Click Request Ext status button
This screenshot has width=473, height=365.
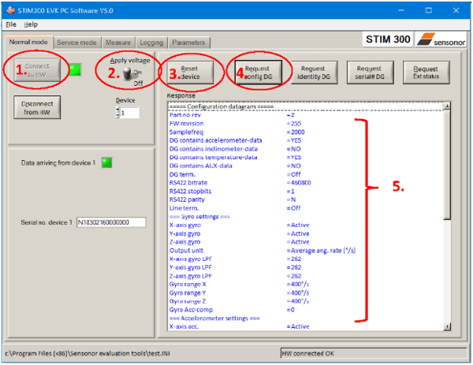426,73
